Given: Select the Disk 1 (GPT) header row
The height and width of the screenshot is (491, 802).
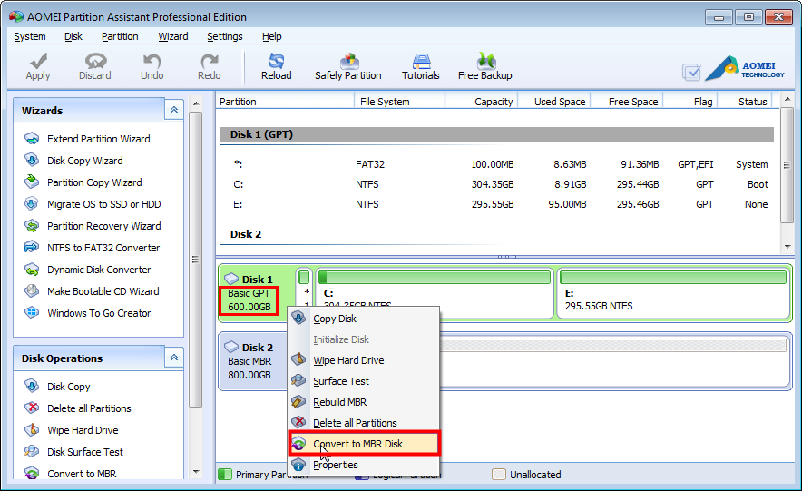Looking at the screenshot, I should [497, 134].
